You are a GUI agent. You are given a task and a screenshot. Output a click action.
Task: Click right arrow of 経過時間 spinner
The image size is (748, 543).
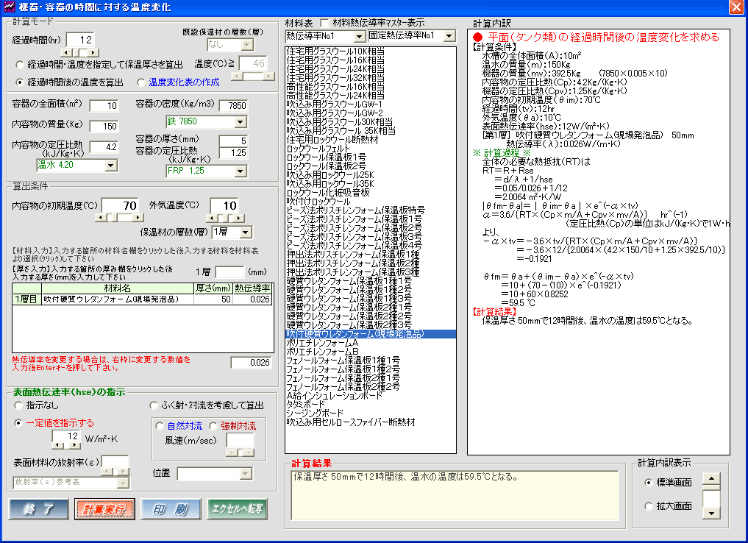[93, 52]
